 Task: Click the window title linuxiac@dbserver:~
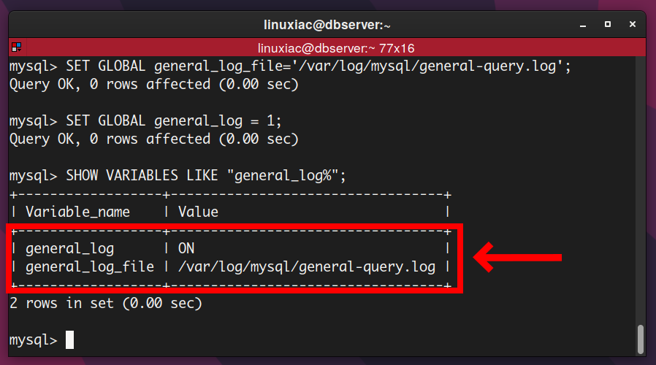tap(327, 25)
